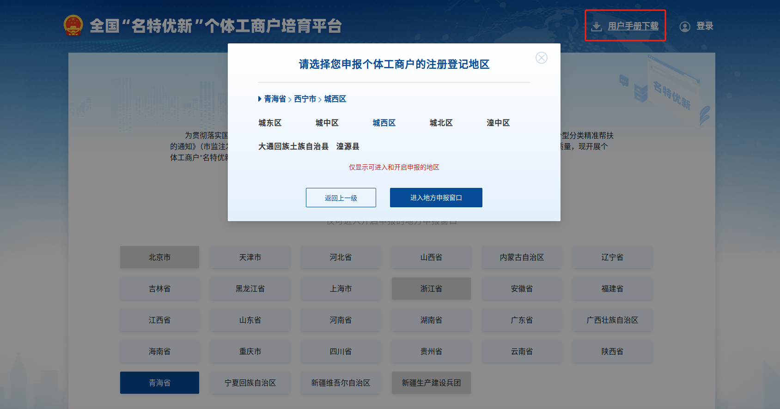Click 返回上一级 button
The width and height of the screenshot is (780, 409).
[341, 198]
